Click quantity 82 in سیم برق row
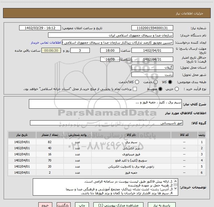The image size is (214, 207). pyautogui.click(x=50, y=142)
